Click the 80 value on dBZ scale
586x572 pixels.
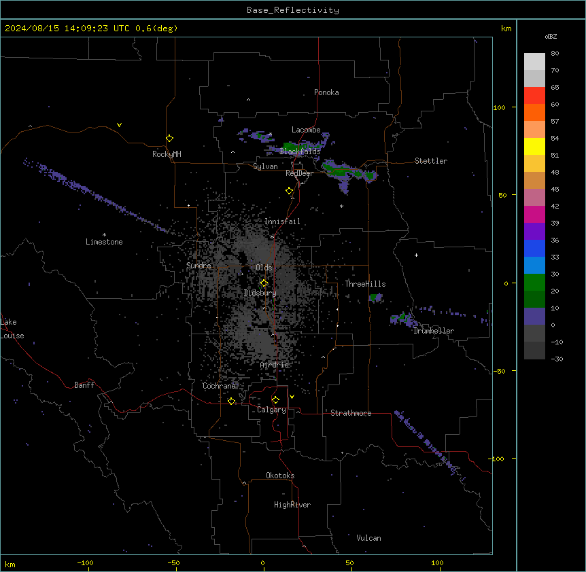point(555,54)
